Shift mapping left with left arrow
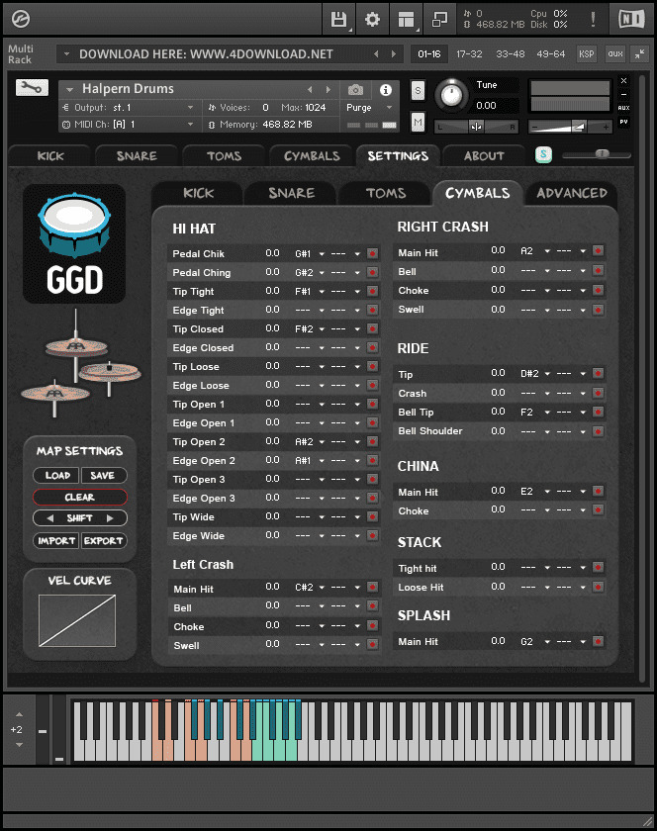The image size is (657, 831). pyautogui.click(x=49, y=518)
